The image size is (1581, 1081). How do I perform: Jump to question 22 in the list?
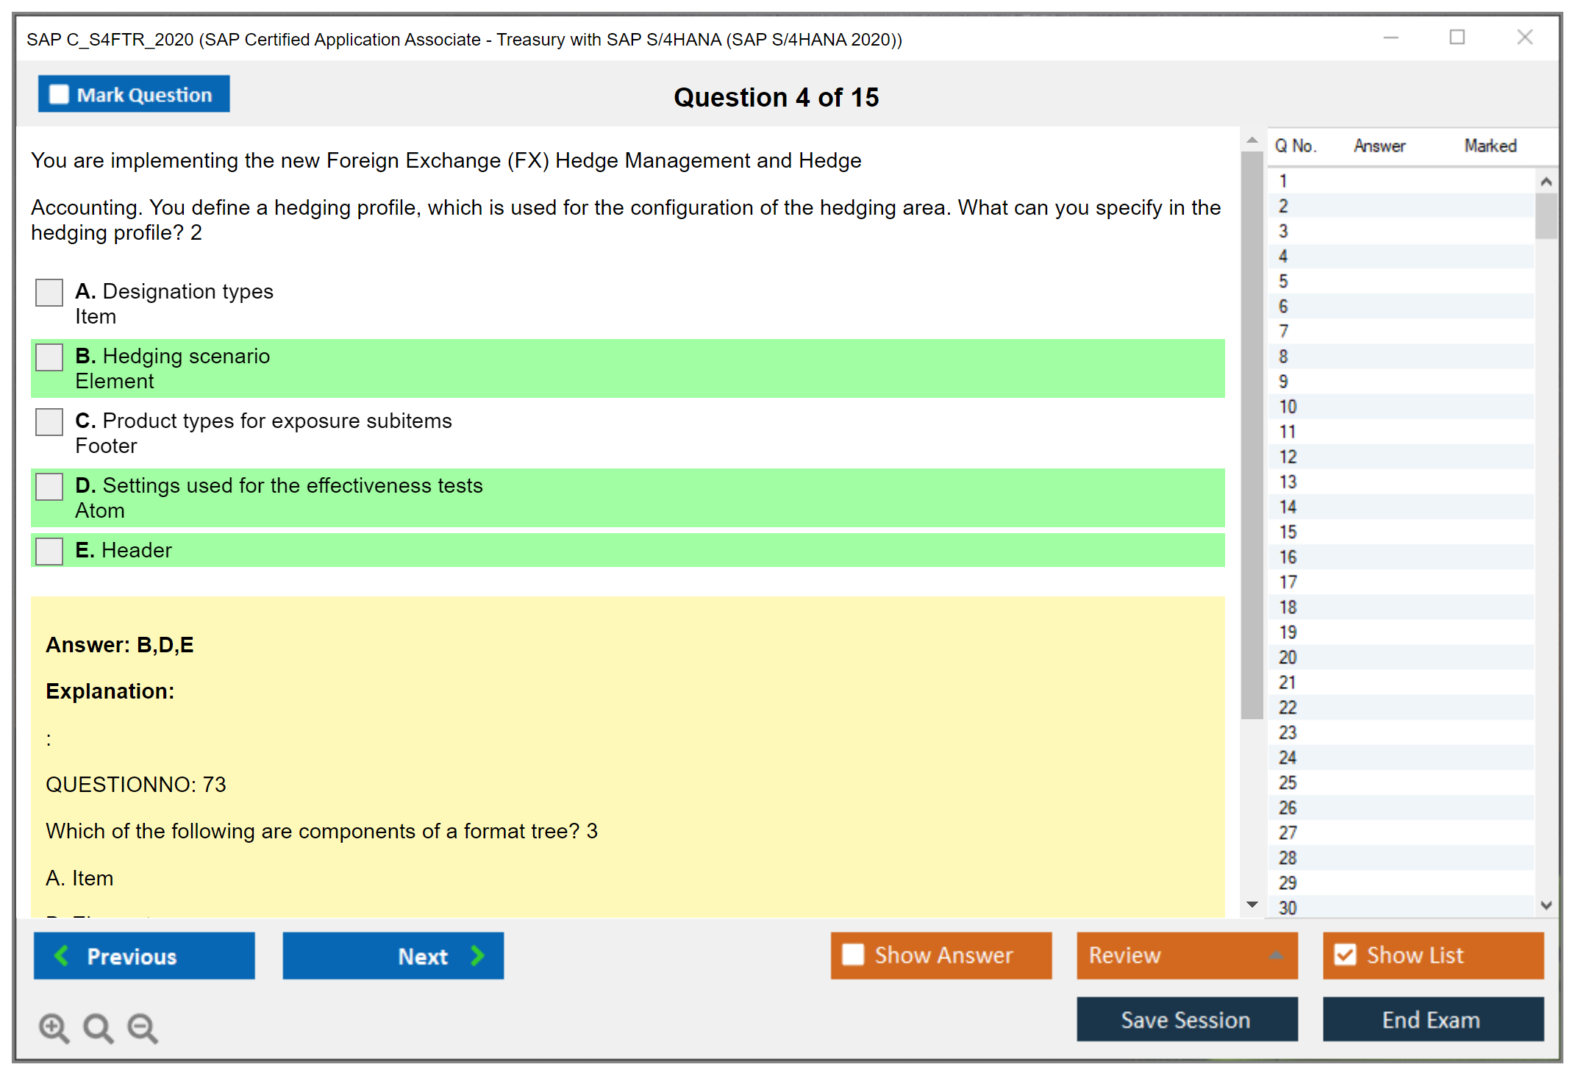tap(1288, 707)
